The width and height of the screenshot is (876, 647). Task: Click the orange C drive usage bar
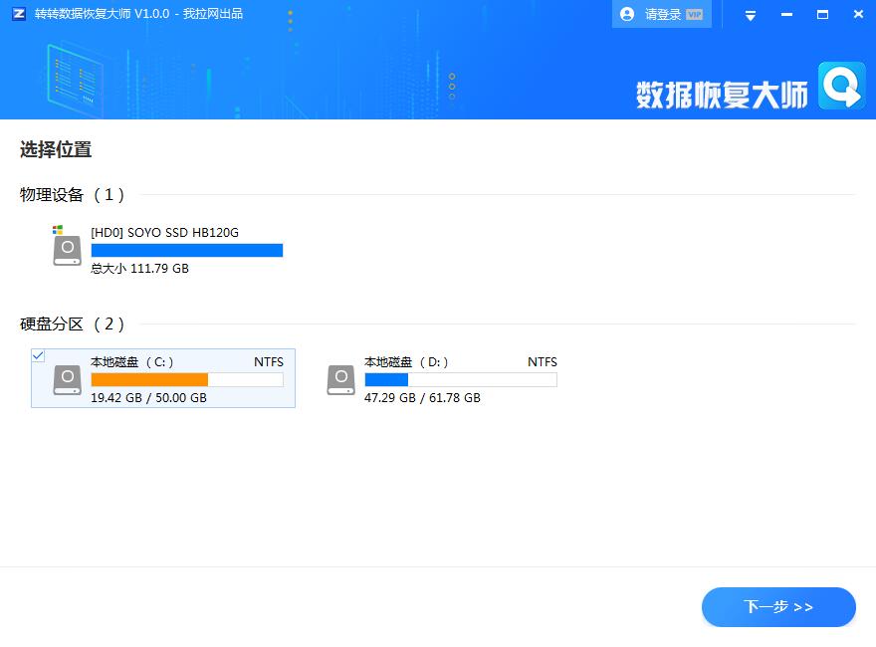click(186, 380)
